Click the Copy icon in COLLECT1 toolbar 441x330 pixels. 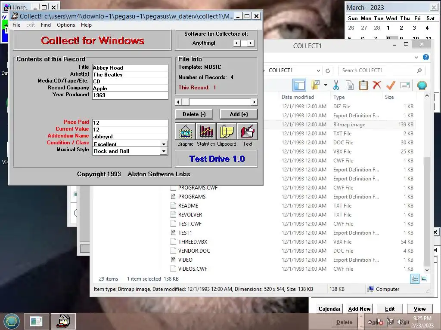click(350, 85)
